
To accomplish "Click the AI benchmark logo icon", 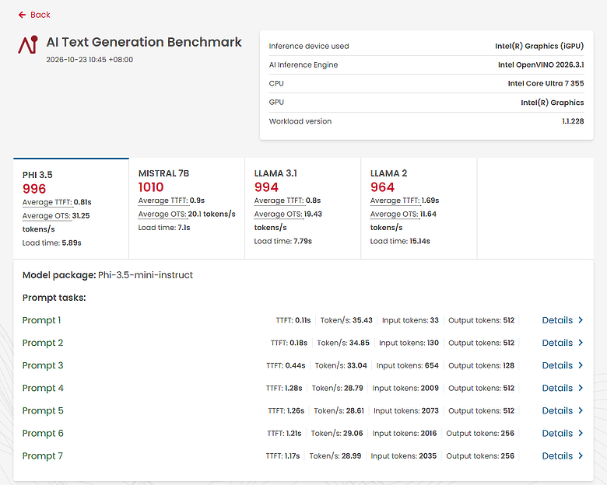I will (28, 44).
